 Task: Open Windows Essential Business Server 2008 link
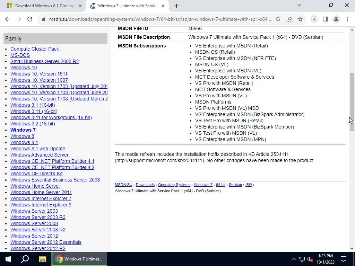tap(55, 180)
